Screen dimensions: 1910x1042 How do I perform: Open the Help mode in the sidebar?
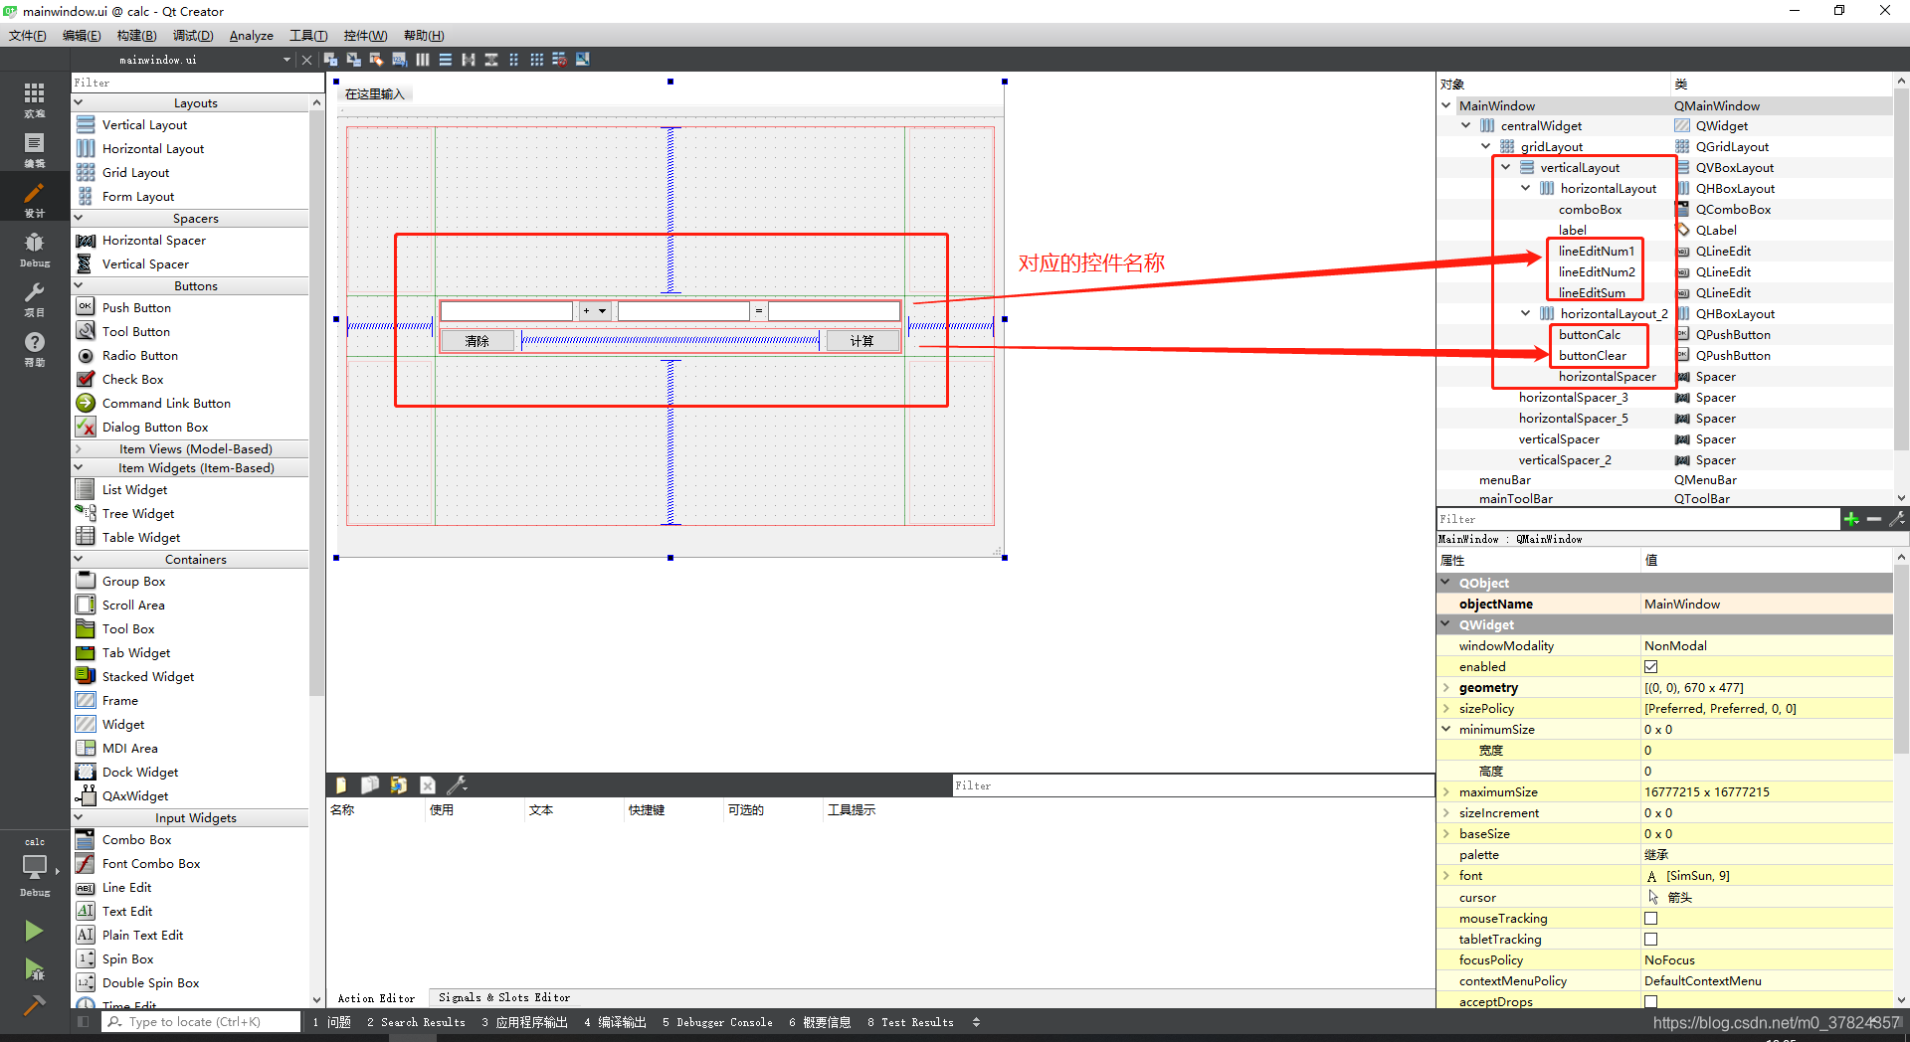(35, 347)
